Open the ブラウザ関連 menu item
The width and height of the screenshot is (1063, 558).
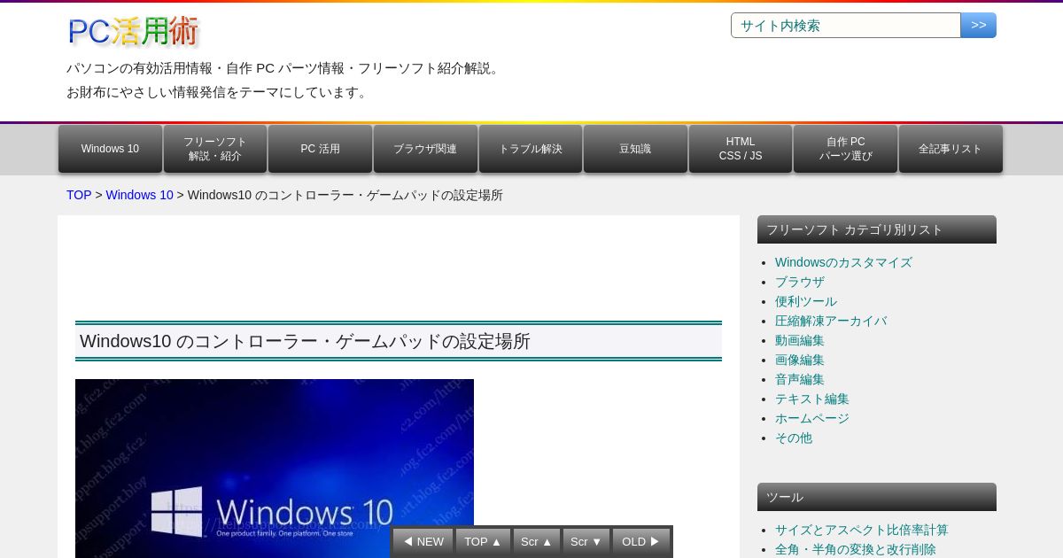click(425, 149)
